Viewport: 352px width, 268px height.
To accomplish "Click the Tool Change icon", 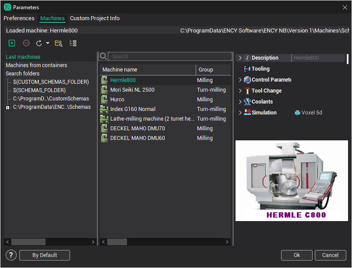I will point(247,91).
